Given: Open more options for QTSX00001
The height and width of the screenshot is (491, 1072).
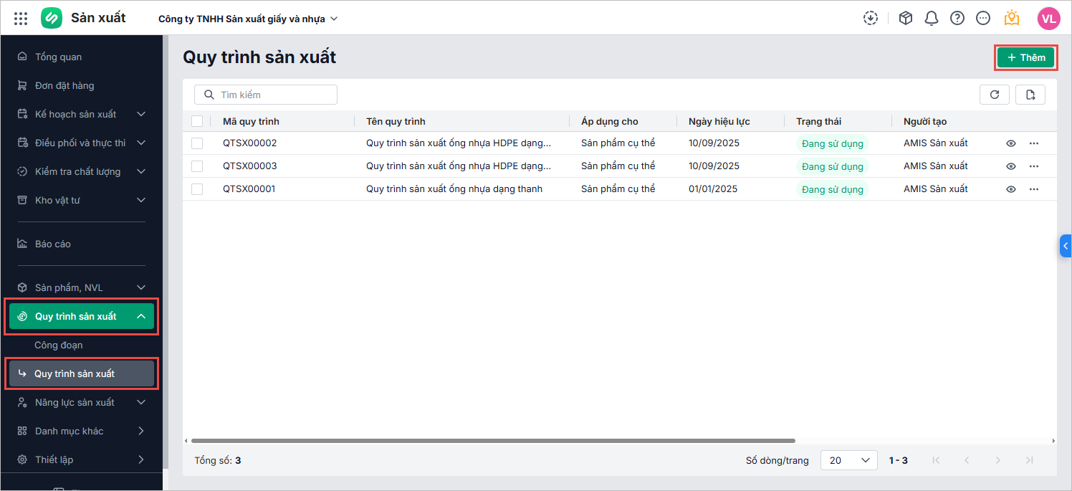Looking at the screenshot, I should pyautogui.click(x=1034, y=189).
